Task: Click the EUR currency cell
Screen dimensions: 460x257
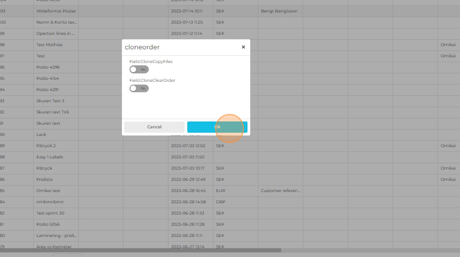Action: tap(221, 190)
